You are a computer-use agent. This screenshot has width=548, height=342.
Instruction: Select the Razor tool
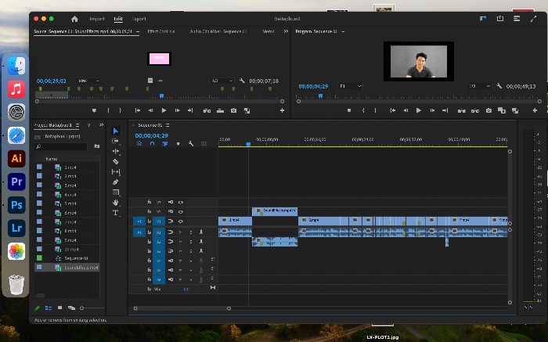pyautogui.click(x=116, y=161)
